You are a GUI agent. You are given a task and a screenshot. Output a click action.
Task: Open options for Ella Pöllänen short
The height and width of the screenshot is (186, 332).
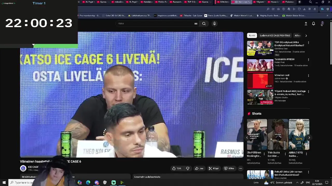(264, 154)
